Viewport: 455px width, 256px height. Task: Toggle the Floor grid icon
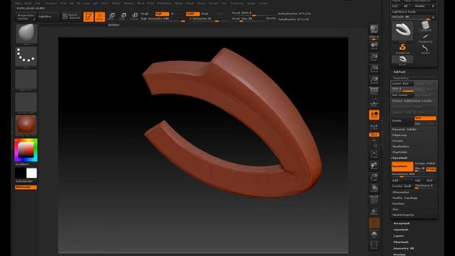click(x=374, y=103)
